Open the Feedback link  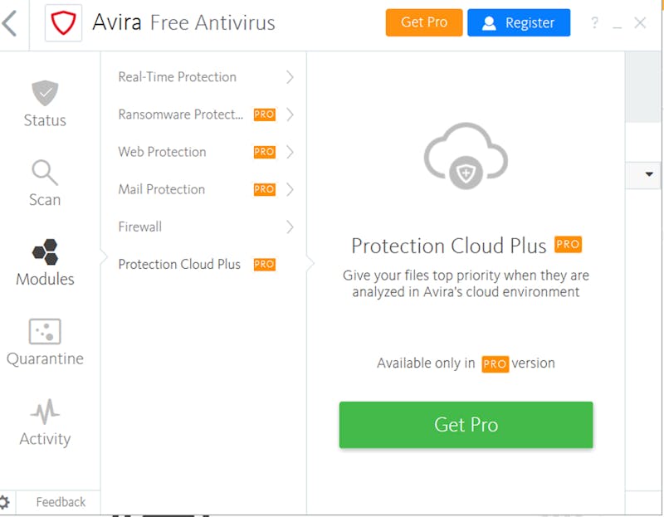[61, 502]
